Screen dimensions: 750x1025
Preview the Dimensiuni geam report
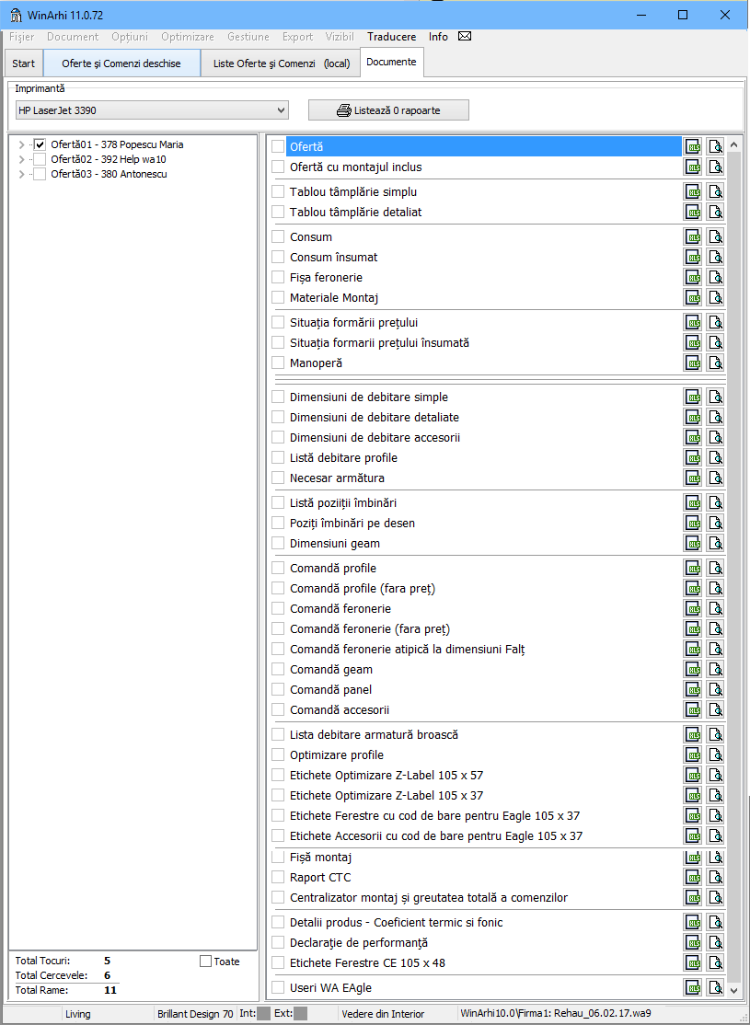coord(715,543)
